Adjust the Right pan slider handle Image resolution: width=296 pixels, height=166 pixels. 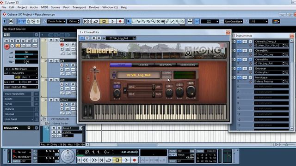tap(154, 94)
